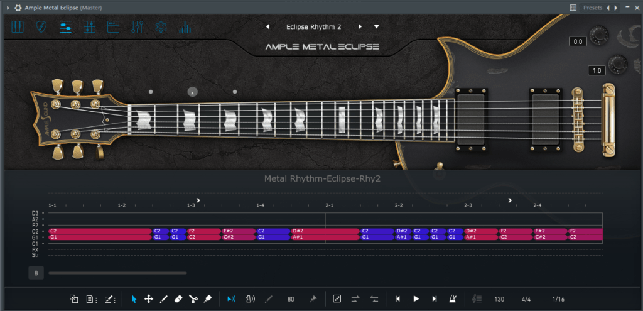Open the plugin window arrow menu
This screenshot has width=643, height=311.
tap(8, 8)
